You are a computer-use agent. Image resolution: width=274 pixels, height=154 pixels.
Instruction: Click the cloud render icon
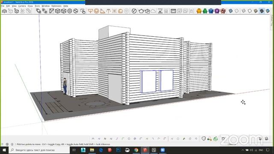(x=153, y=11)
